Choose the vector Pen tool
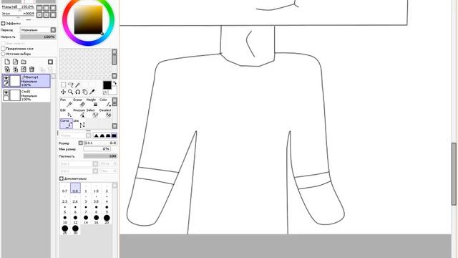Viewport: 458px width, 258px height. 67,102
